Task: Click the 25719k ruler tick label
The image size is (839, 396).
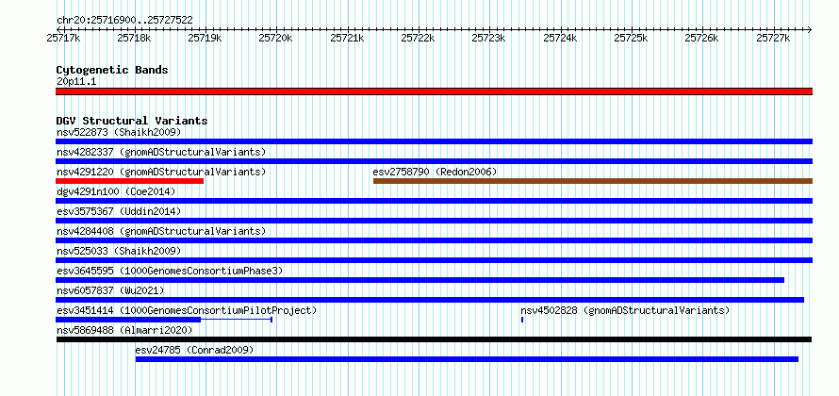Action: click(x=206, y=38)
